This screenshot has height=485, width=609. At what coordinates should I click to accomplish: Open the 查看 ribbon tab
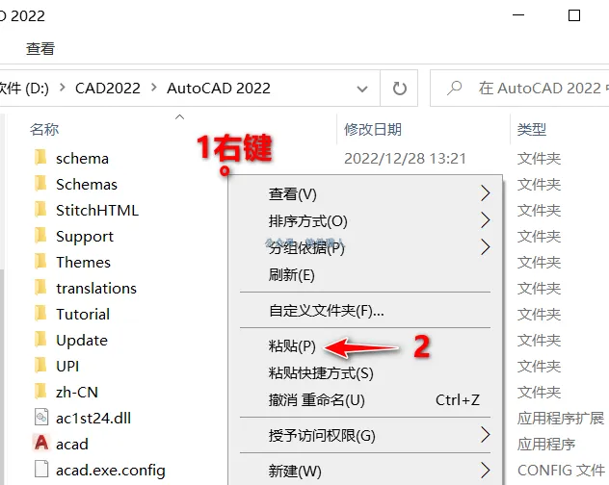click(40, 48)
